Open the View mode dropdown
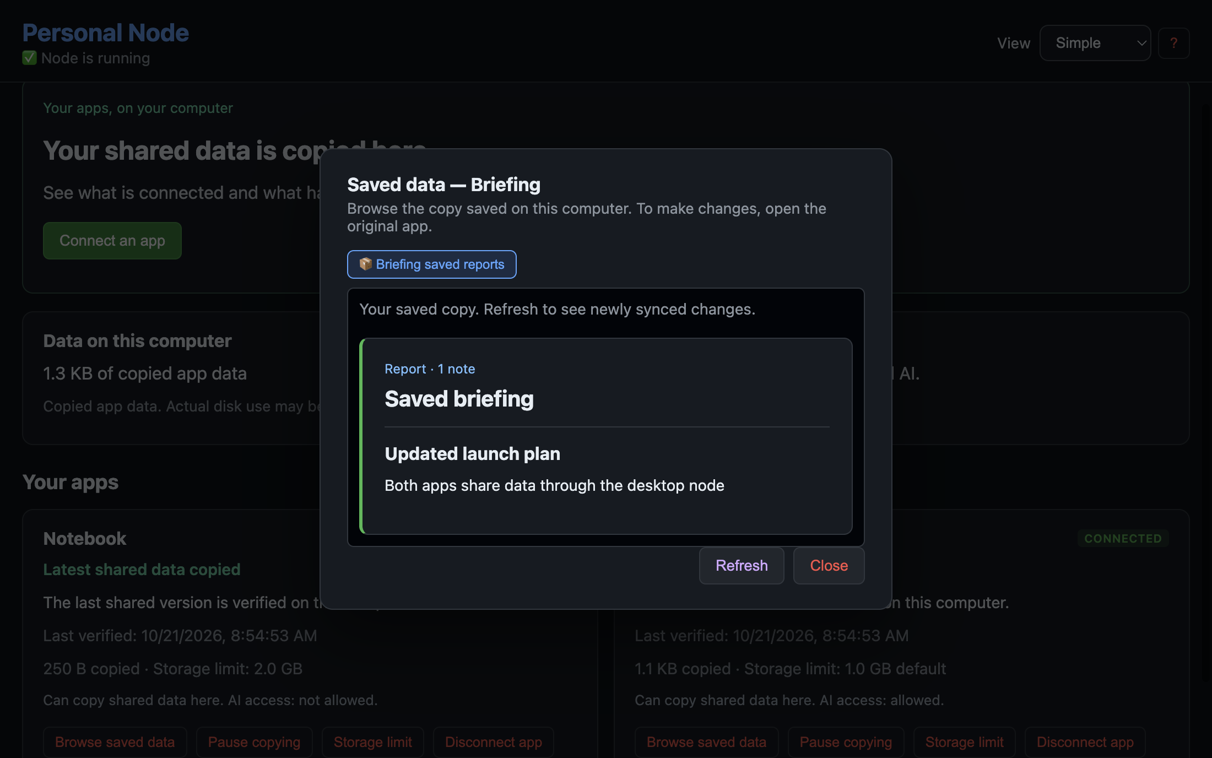Screen dimensions: 1212x758 pyautogui.click(x=1095, y=43)
